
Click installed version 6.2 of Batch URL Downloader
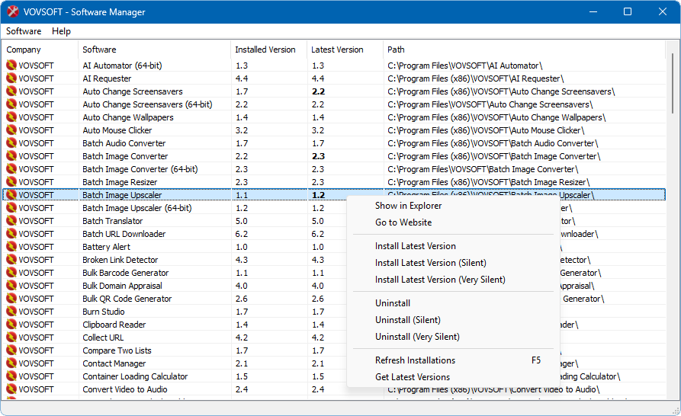click(242, 234)
